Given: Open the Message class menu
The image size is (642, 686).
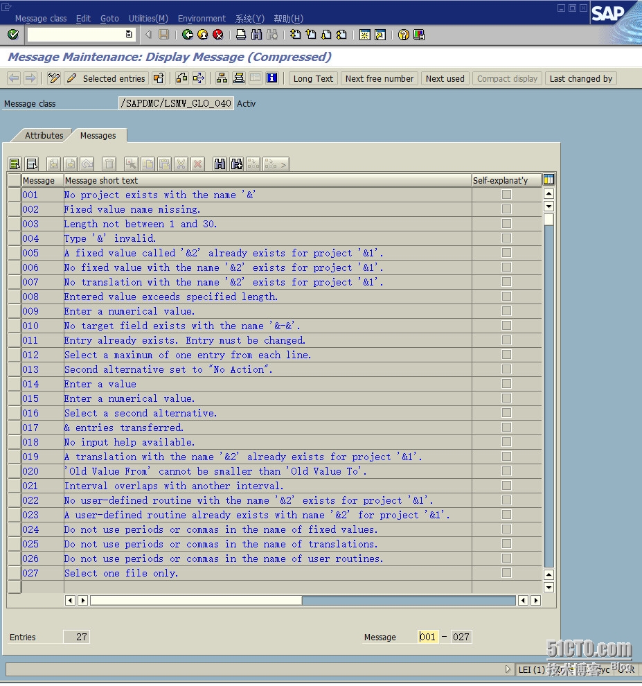Looking at the screenshot, I should click(41, 19).
